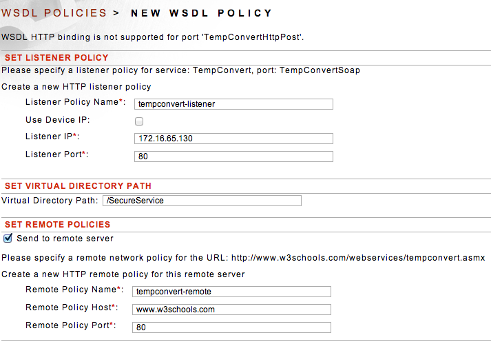The width and height of the screenshot is (491, 353).
Task: Click the Remote Policy Name field
Action: click(x=231, y=292)
